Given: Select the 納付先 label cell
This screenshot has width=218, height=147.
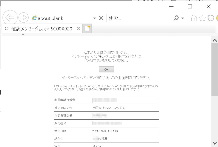Looking at the screenshot, I should 73,139.
